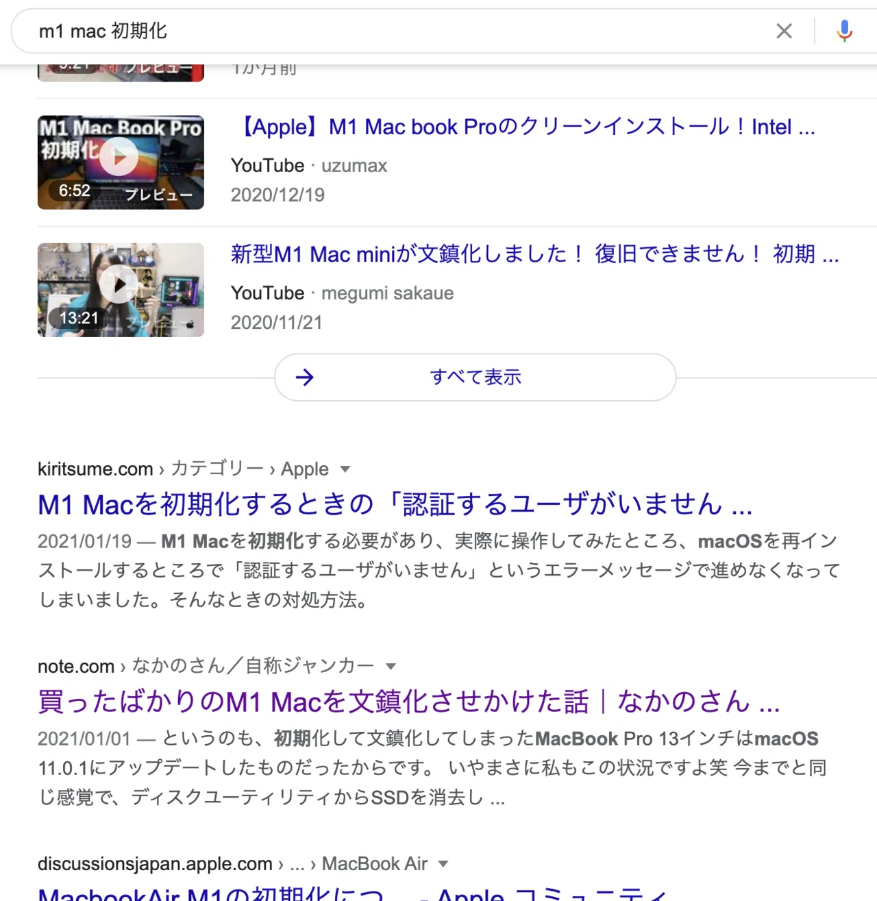This screenshot has width=877, height=901.
Task: Open '買ったばかりのM1 Macを文鎮化させかけた話' result
Action: tap(409, 702)
